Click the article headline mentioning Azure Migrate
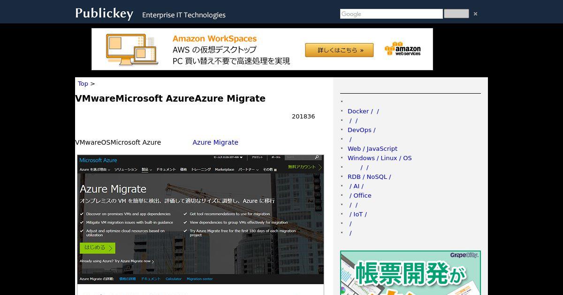The height and width of the screenshot is (295, 563). [170, 98]
